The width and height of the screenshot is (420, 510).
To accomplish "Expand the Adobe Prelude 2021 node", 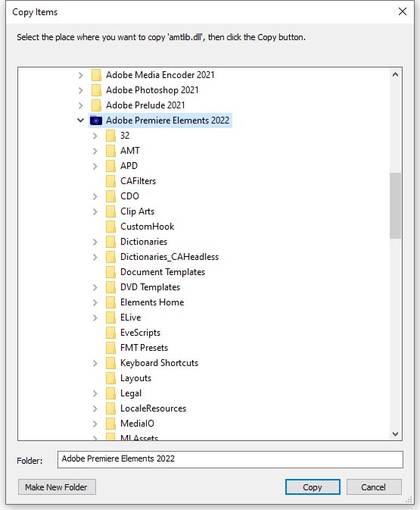I will 80,105.
